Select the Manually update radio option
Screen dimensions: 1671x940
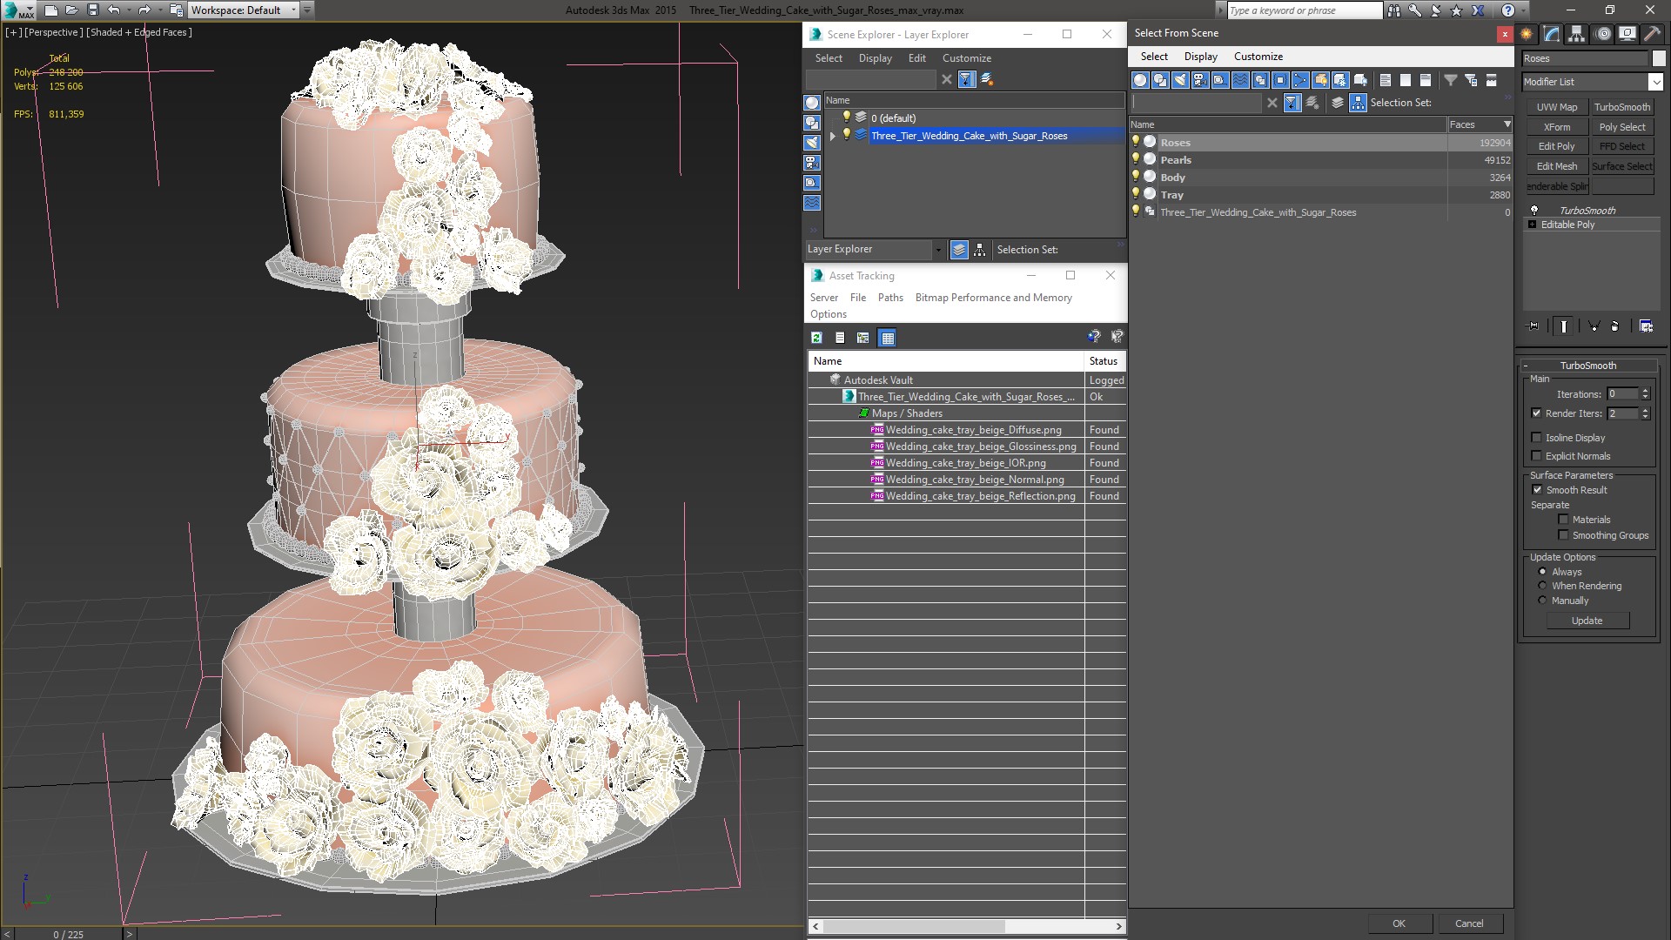click(x=1542, y=601)
